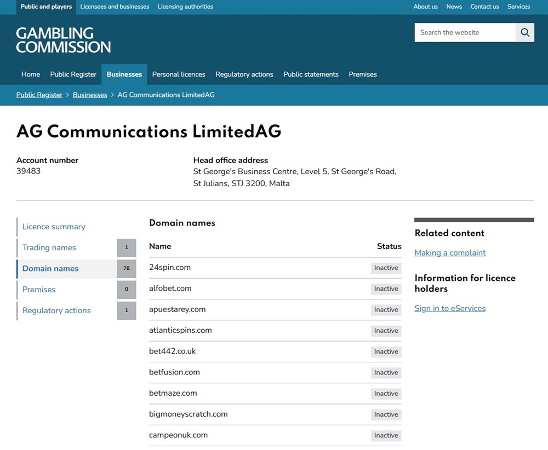Open Licensing authorities tab

point(185,7)
